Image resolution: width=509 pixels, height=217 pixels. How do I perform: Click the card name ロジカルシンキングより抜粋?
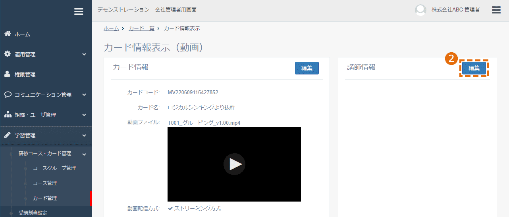(x=202, y=107)
